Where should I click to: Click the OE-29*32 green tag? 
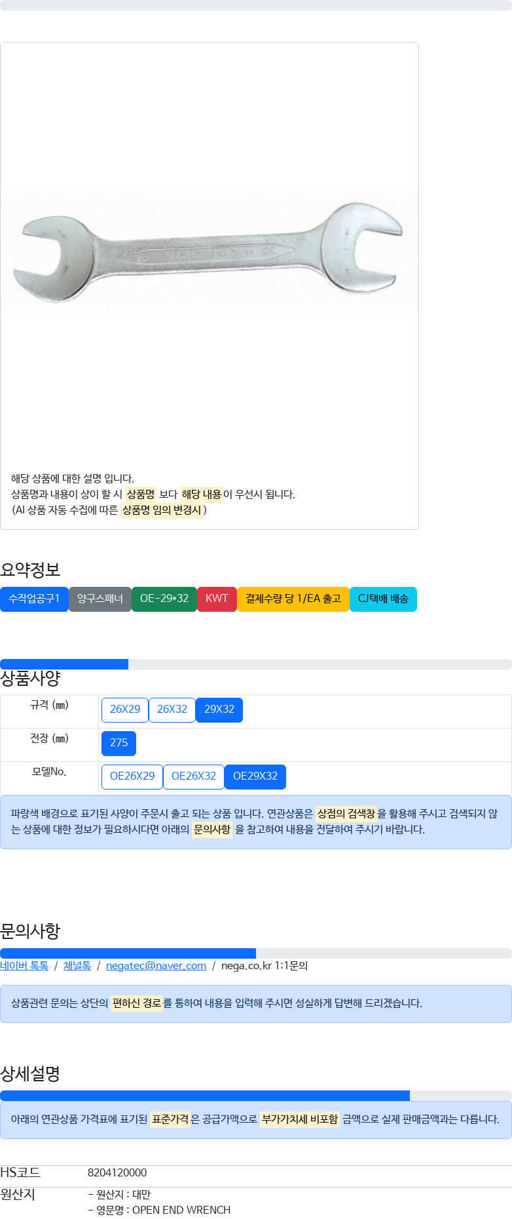coord(164,599)
